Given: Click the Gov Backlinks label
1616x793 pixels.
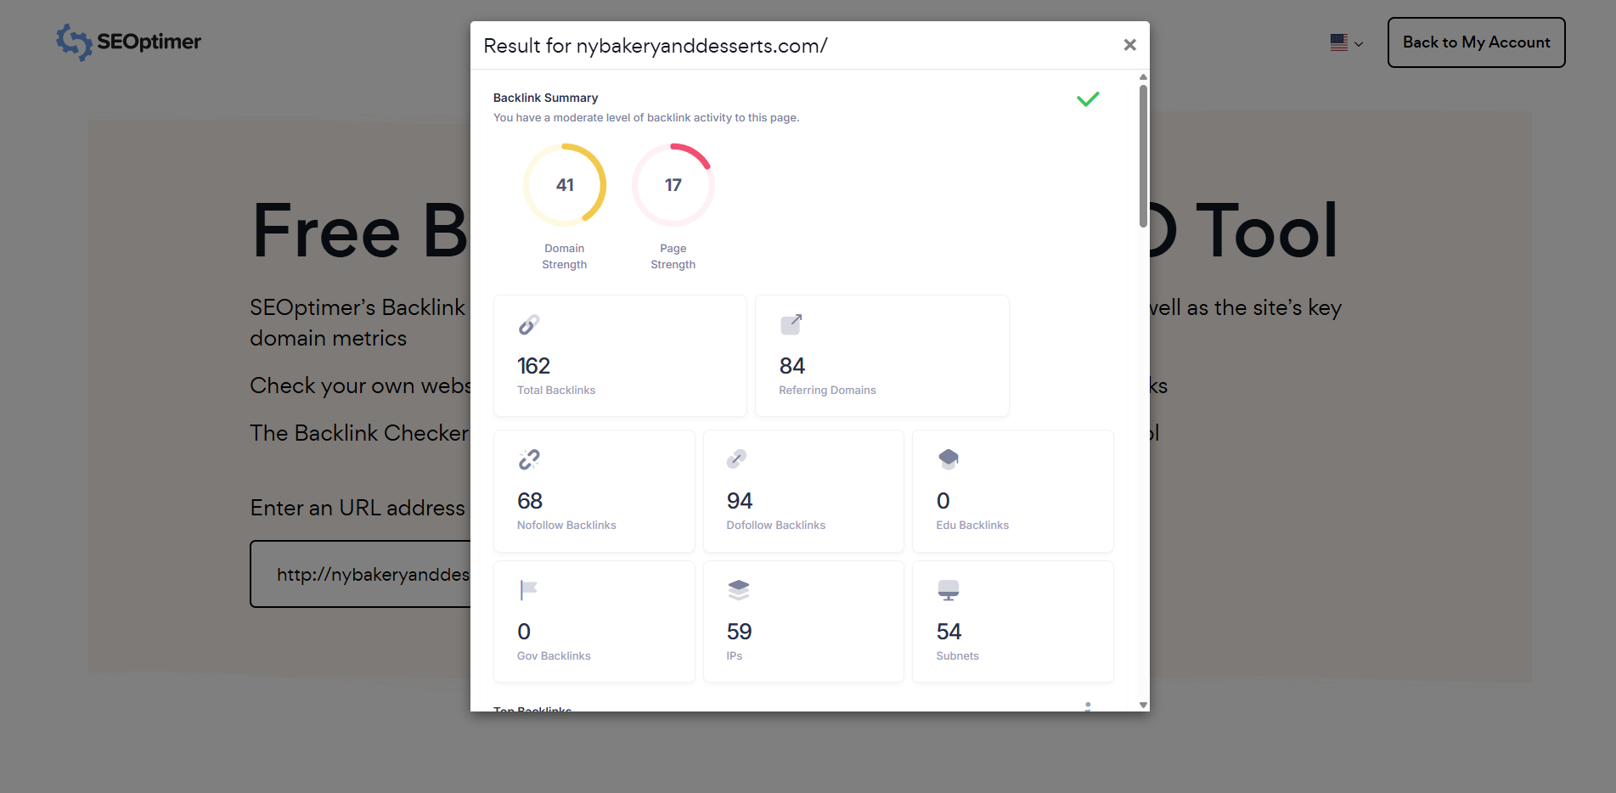Looking at the screenshot, I should click(x=554, y=656).
